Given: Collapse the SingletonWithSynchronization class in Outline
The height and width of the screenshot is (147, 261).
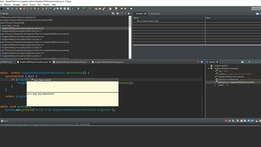Looking at the screenshot, I should tap(208, 69).
